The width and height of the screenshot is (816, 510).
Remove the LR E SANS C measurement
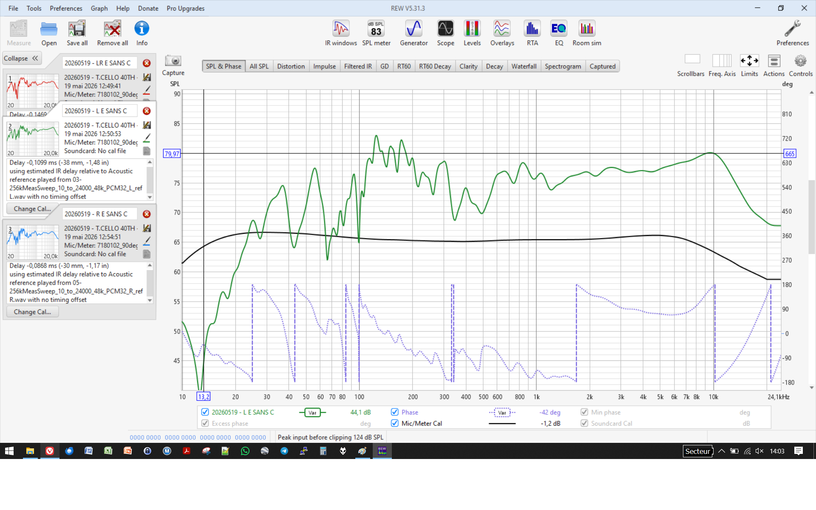147,63
